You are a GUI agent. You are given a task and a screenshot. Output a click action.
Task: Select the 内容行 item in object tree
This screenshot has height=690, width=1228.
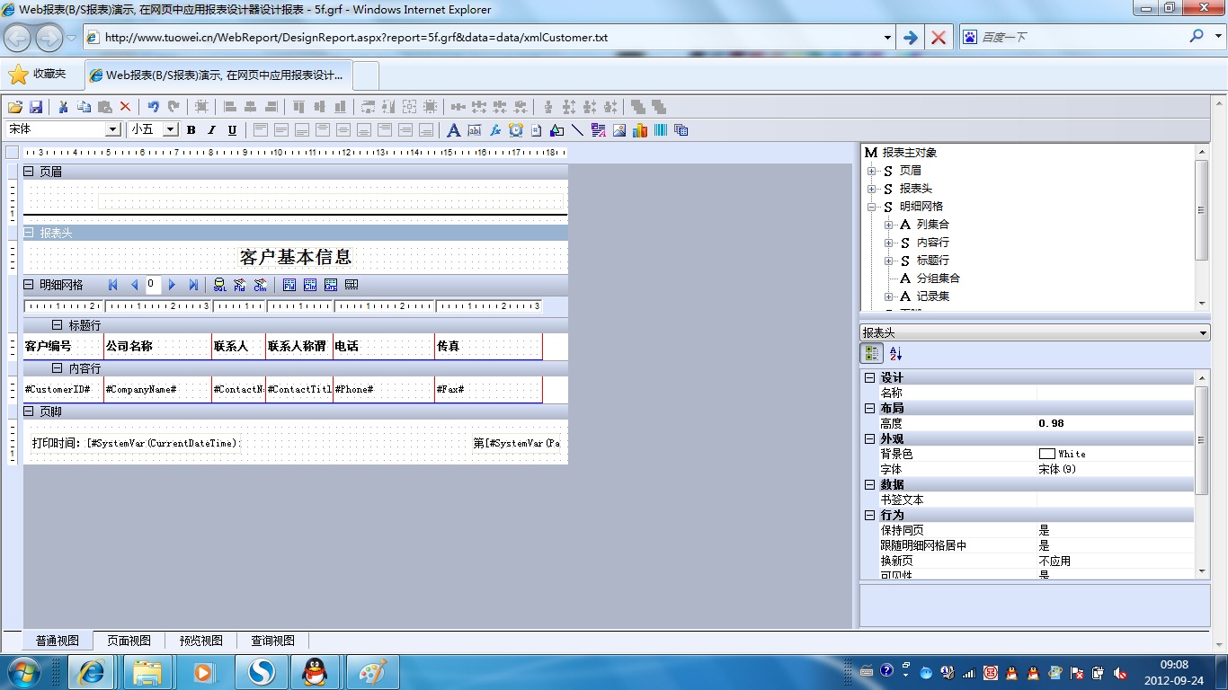tap(932, 243)
